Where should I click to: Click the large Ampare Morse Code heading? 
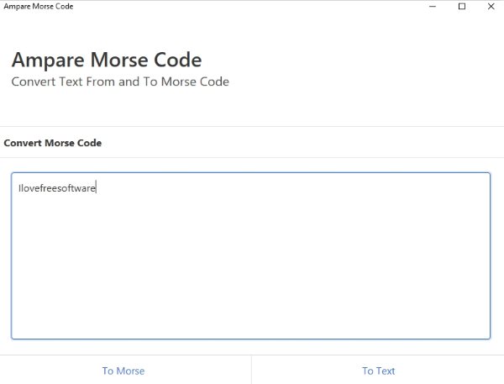click(x=107, y=60)
